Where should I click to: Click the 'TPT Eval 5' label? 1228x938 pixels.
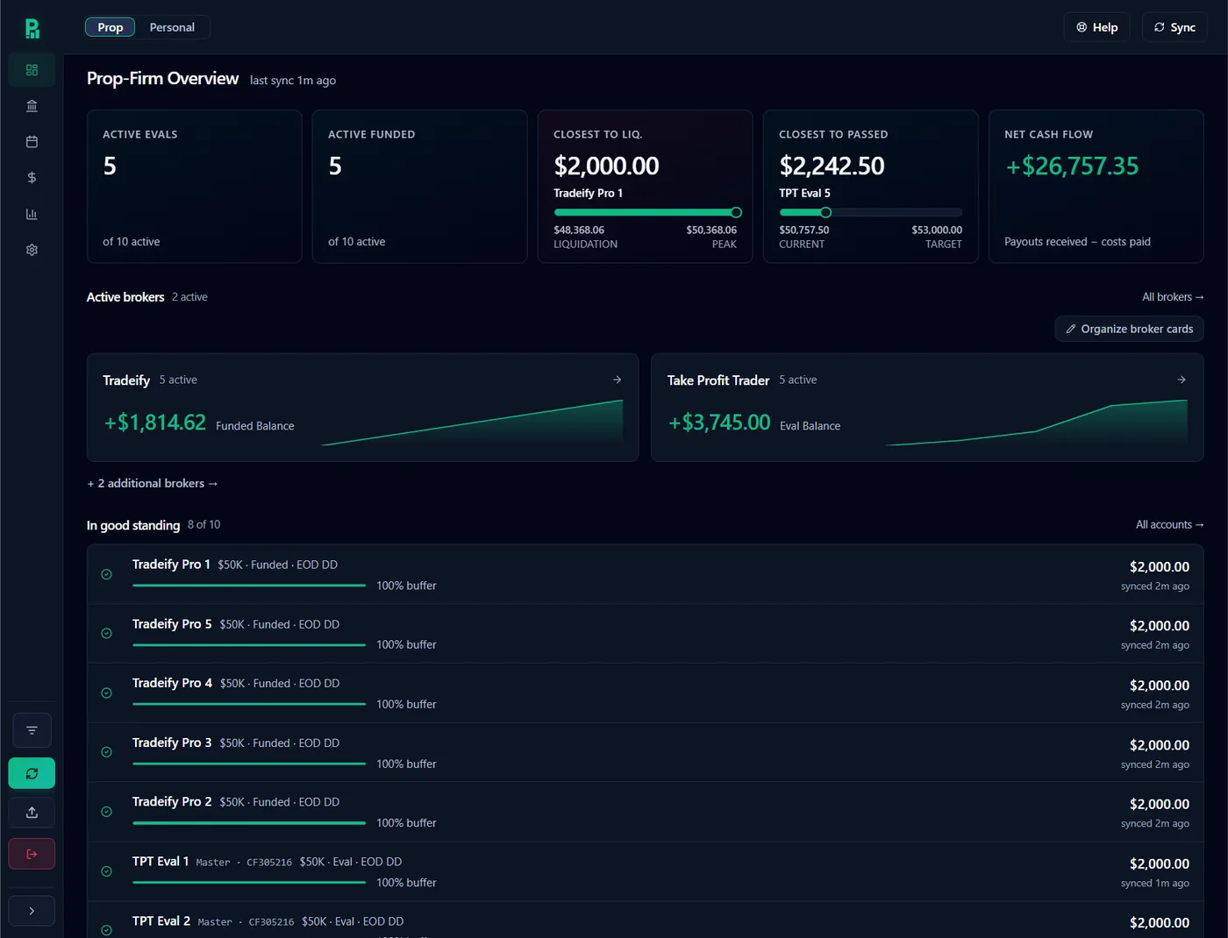(x=804, y=193)
